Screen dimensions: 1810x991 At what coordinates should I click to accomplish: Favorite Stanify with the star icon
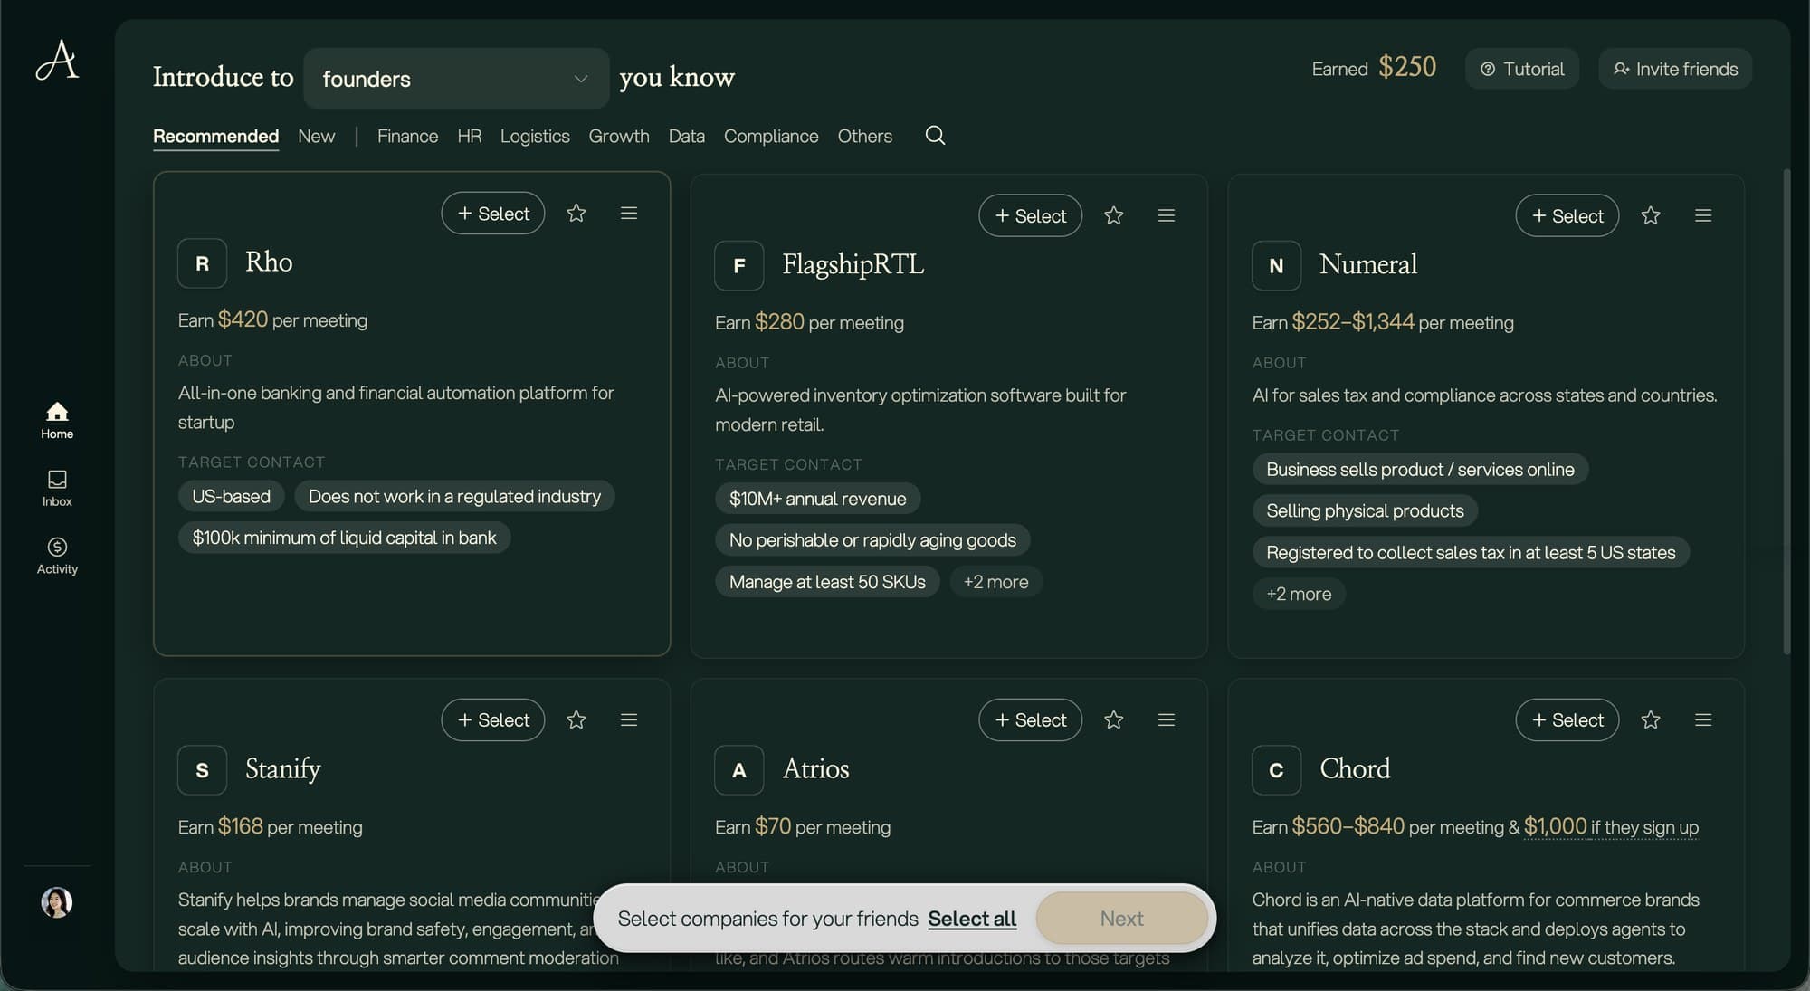click(x=576, y=720)
